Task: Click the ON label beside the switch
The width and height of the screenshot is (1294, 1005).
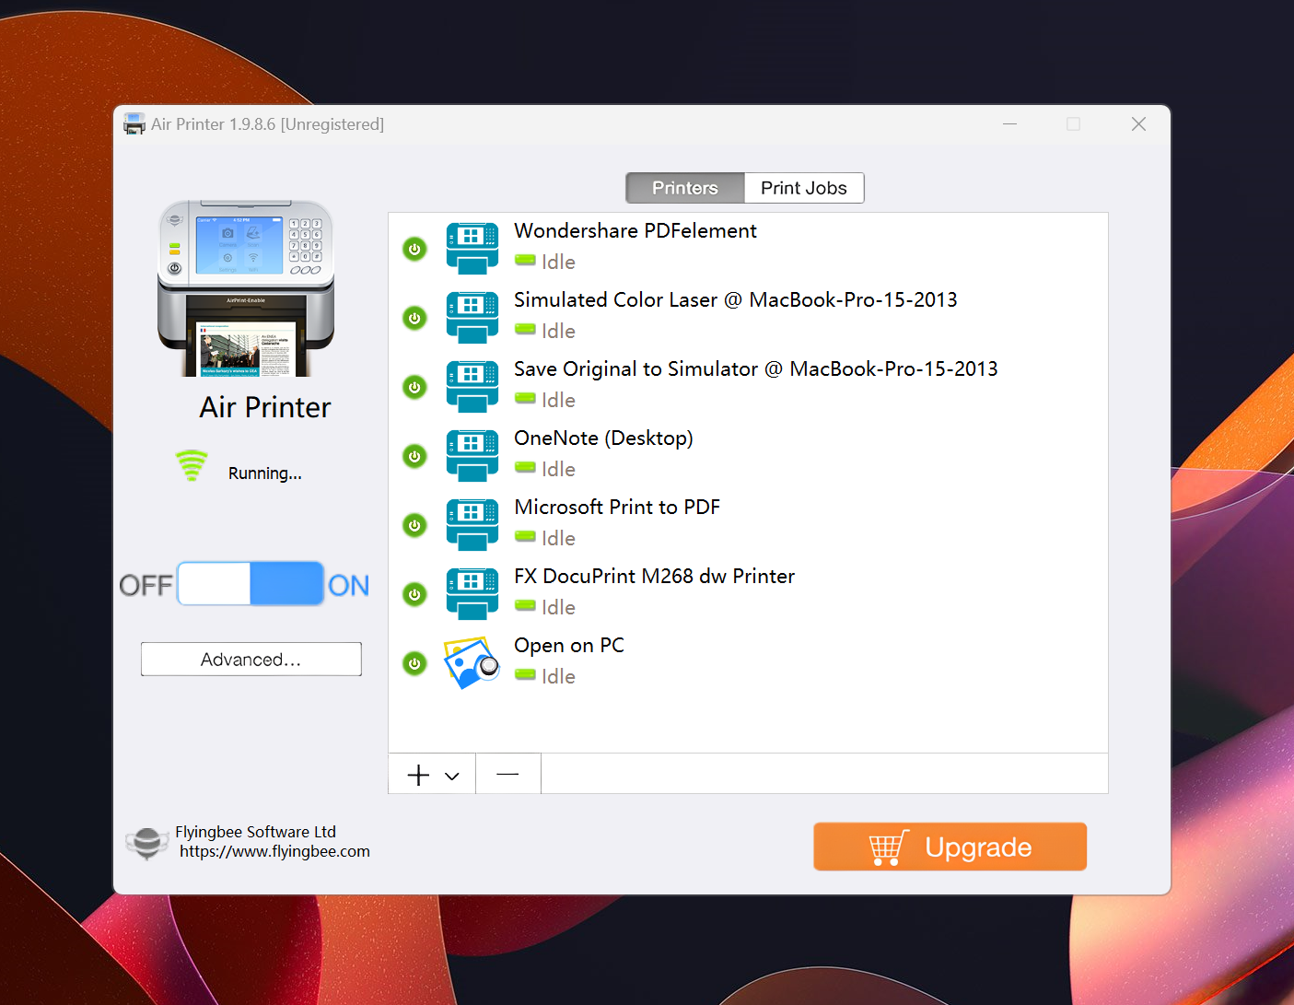Action: (x=348, y=585)
